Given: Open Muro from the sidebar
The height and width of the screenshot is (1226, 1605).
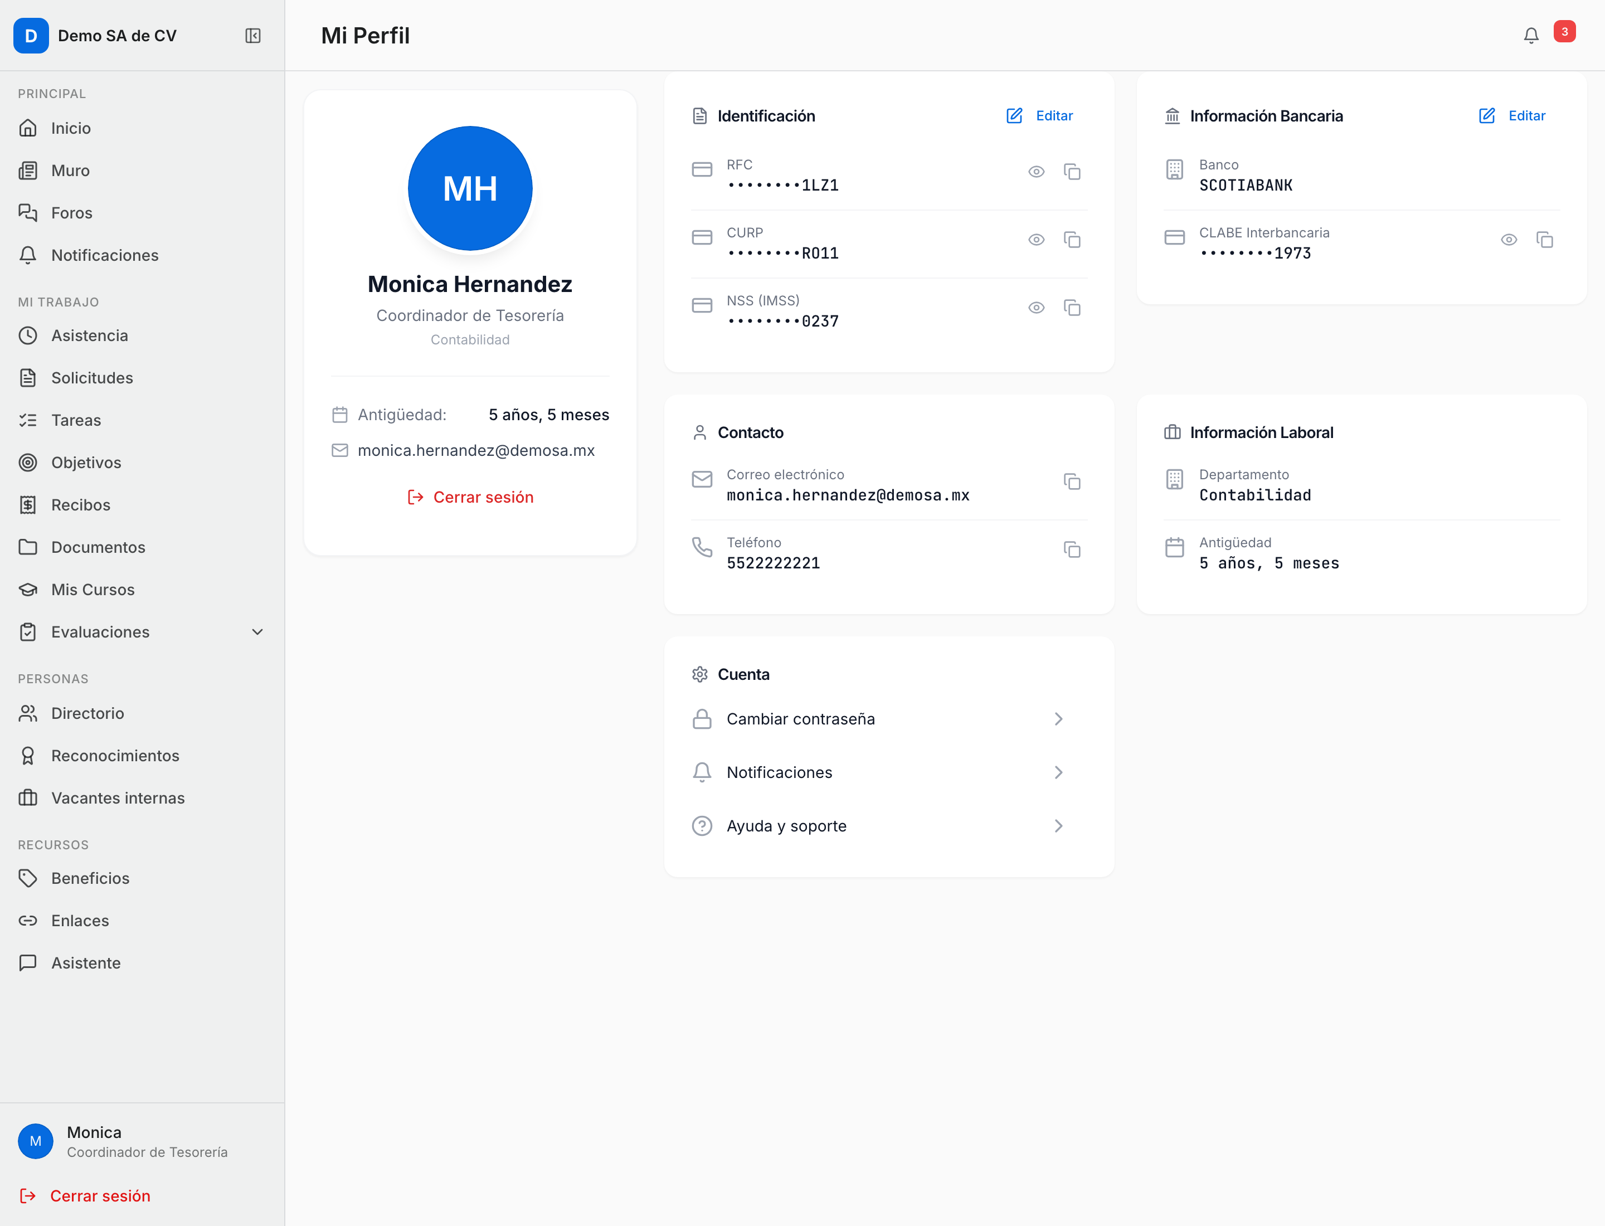Looking at the screenshot, I should tap(142, 171).
